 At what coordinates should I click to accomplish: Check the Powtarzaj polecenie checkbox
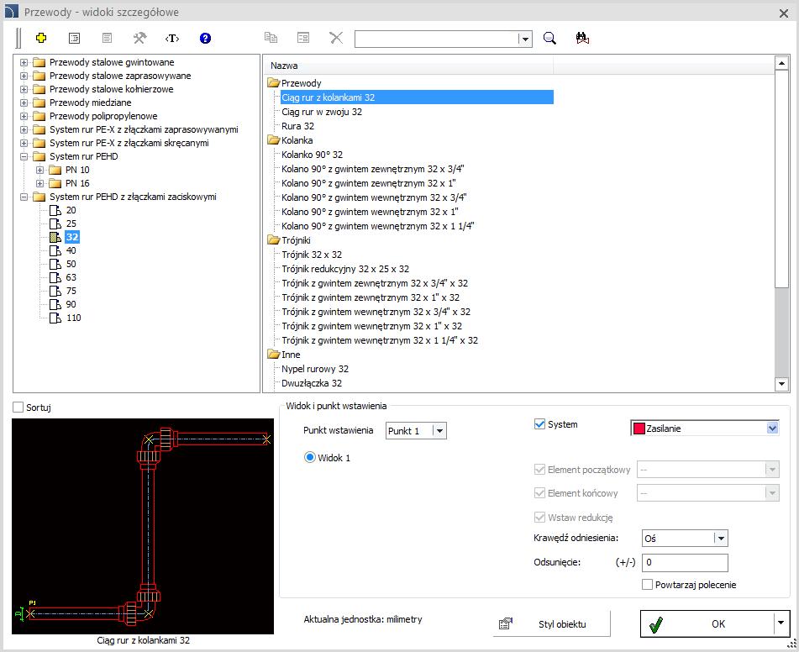coord(647,585)
